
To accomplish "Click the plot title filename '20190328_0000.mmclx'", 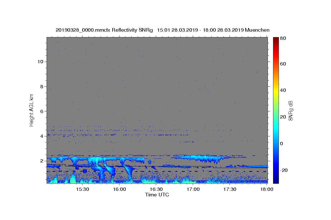I will [83, 30].
